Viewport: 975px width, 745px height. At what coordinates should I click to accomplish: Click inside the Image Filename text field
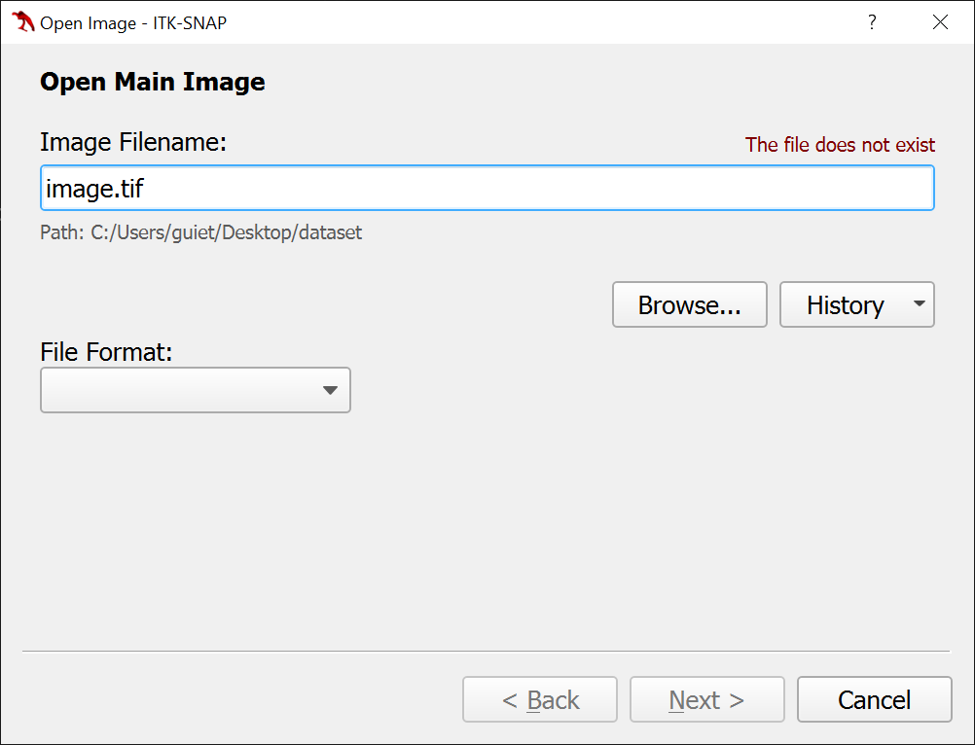tap(535, 188)
